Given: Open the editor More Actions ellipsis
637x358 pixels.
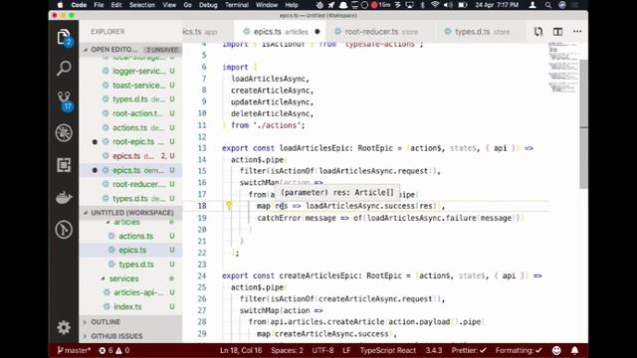Looking at the screenshot, I should (577, 31).
